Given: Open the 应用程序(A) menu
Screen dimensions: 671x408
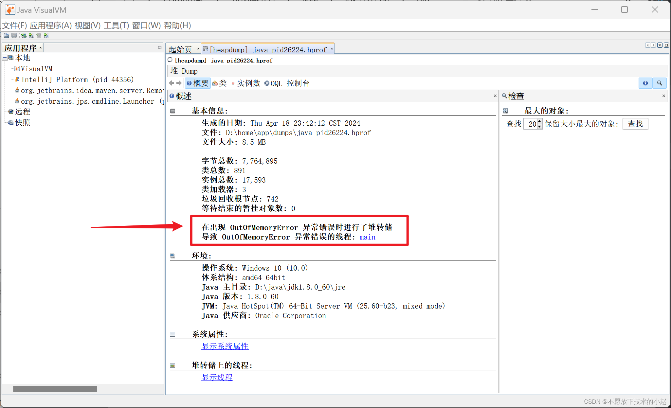Looking at the screenshot, I should coord(51,25).
